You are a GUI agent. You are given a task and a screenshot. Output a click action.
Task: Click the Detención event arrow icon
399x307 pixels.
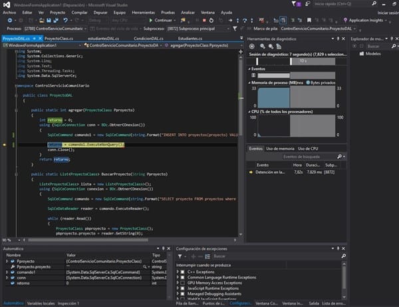(x=251, y=172)
